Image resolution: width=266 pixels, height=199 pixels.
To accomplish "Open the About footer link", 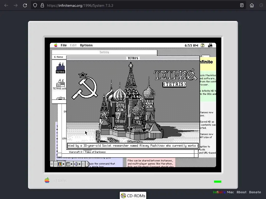I will pyautogui.click(x=242, y=192).
